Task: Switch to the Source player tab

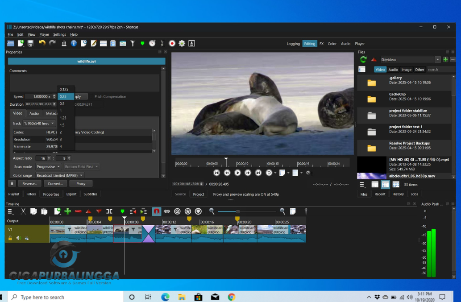Action: [180, 194]
